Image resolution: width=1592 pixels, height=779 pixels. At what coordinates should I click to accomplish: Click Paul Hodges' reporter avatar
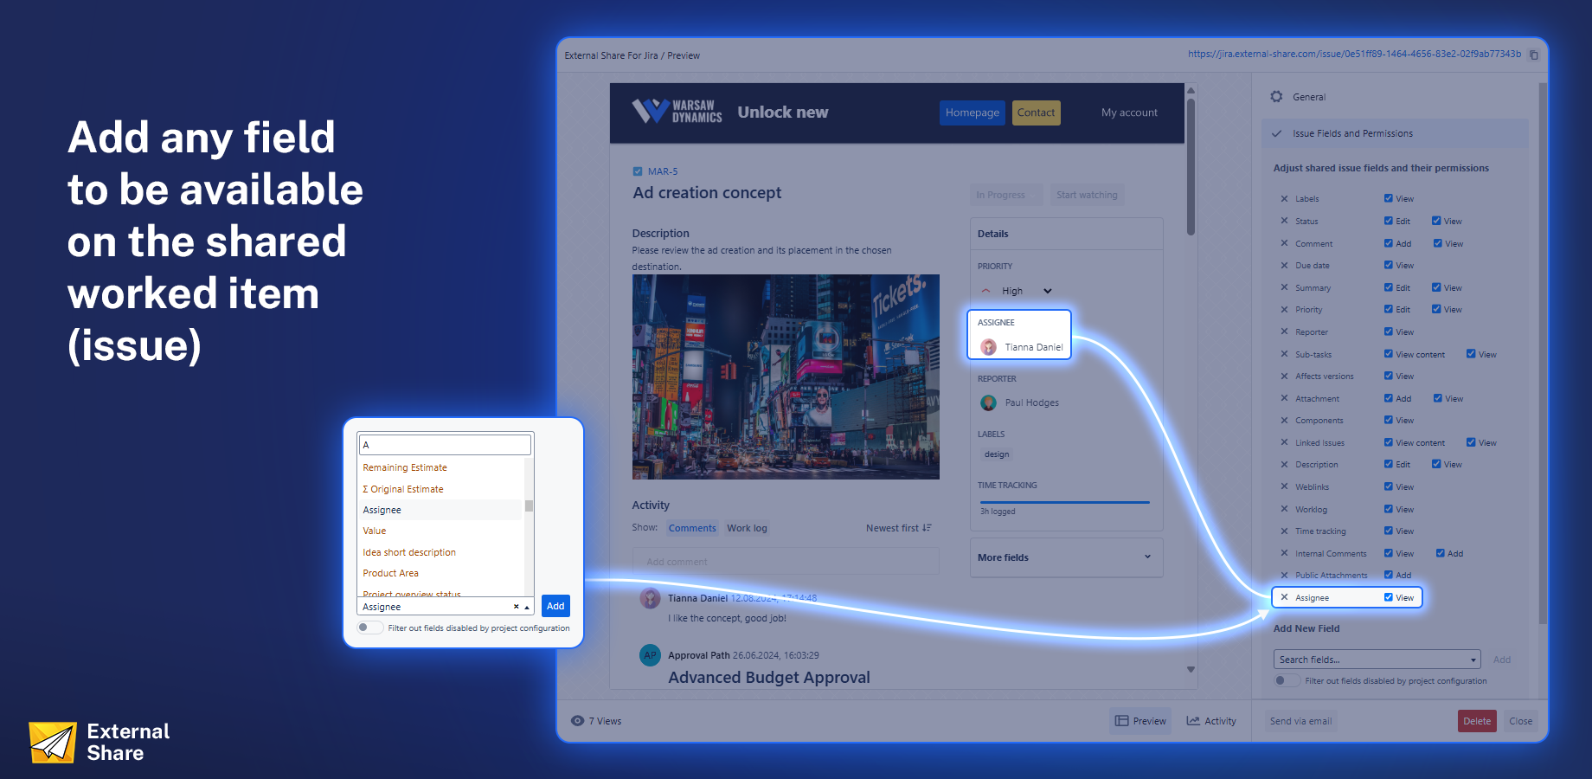pos(989,402)
